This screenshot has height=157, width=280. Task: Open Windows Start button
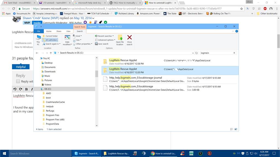pos(4,153)
